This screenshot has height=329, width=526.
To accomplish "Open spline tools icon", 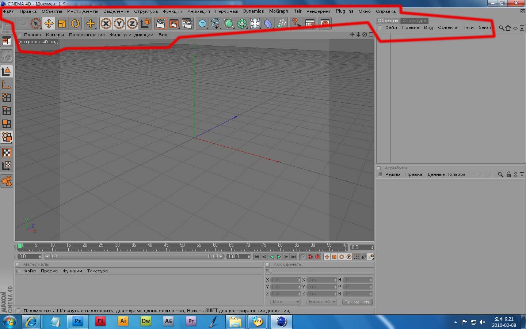I will point(216,24).
